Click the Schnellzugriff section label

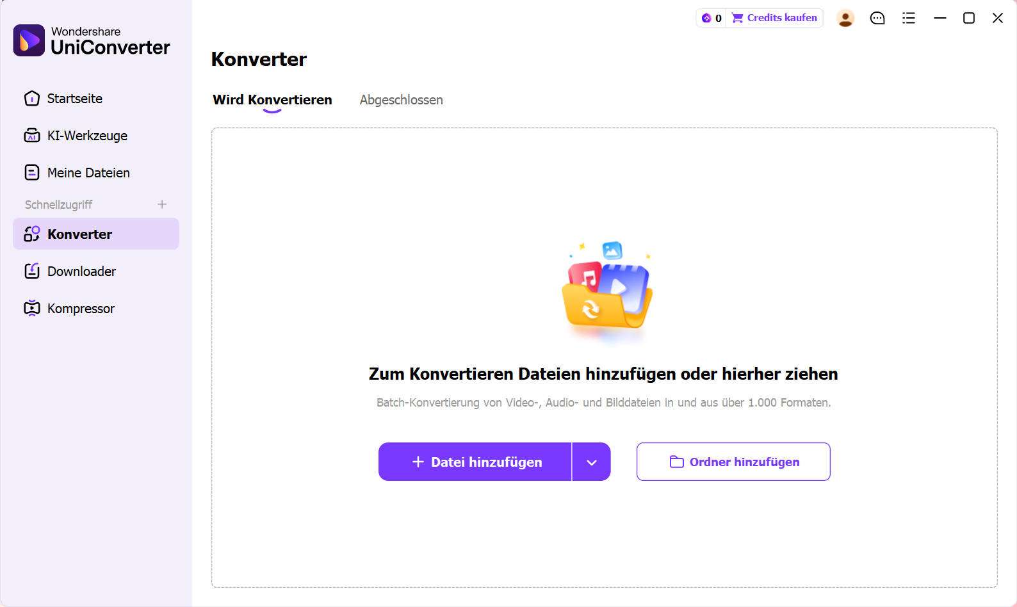coord(58,204)
